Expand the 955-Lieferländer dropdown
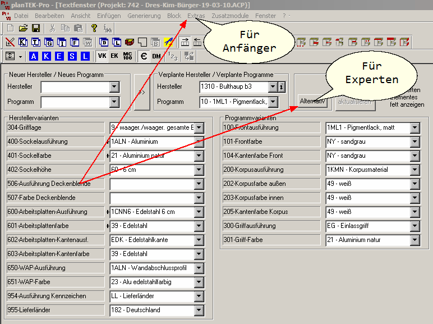This screenshot has height=324, width=433. [x=199, y=310]
